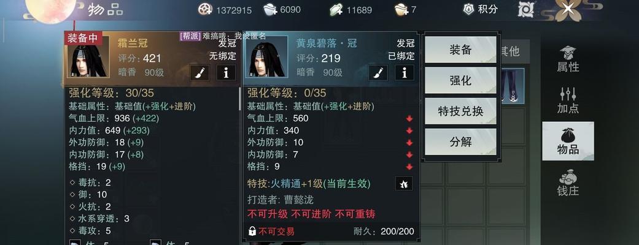Close the 物品 panel with the X

coord(567,9)
